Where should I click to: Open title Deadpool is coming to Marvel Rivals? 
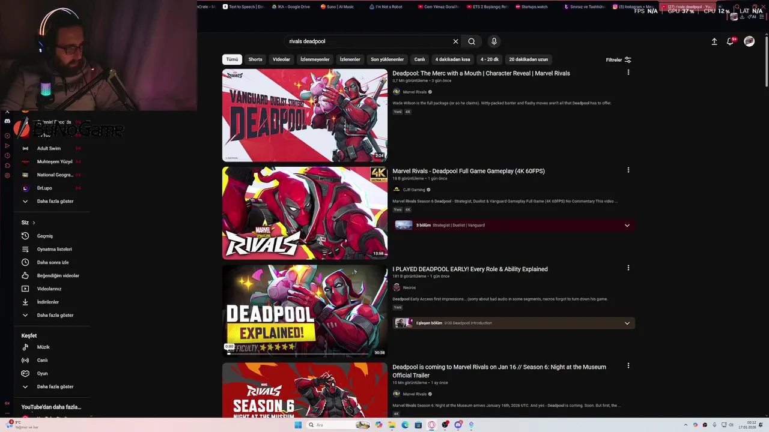[499, 371]
